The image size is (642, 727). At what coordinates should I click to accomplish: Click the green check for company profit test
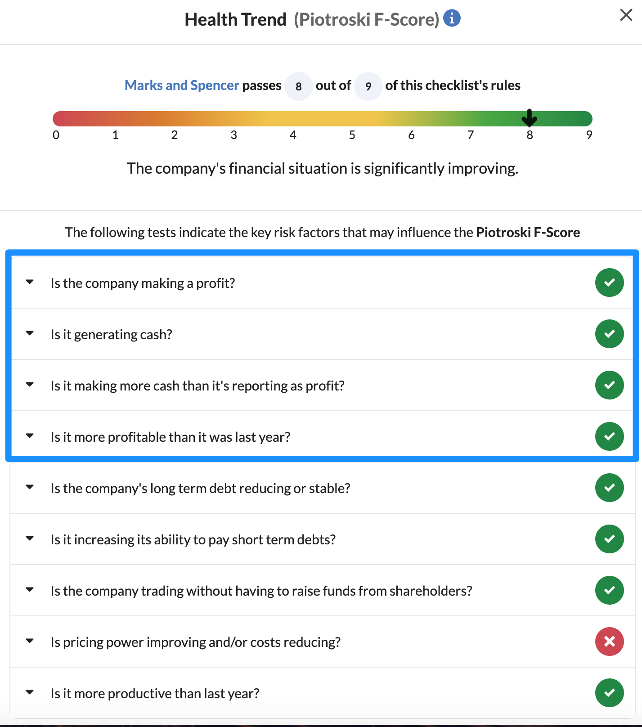point(609,283)
